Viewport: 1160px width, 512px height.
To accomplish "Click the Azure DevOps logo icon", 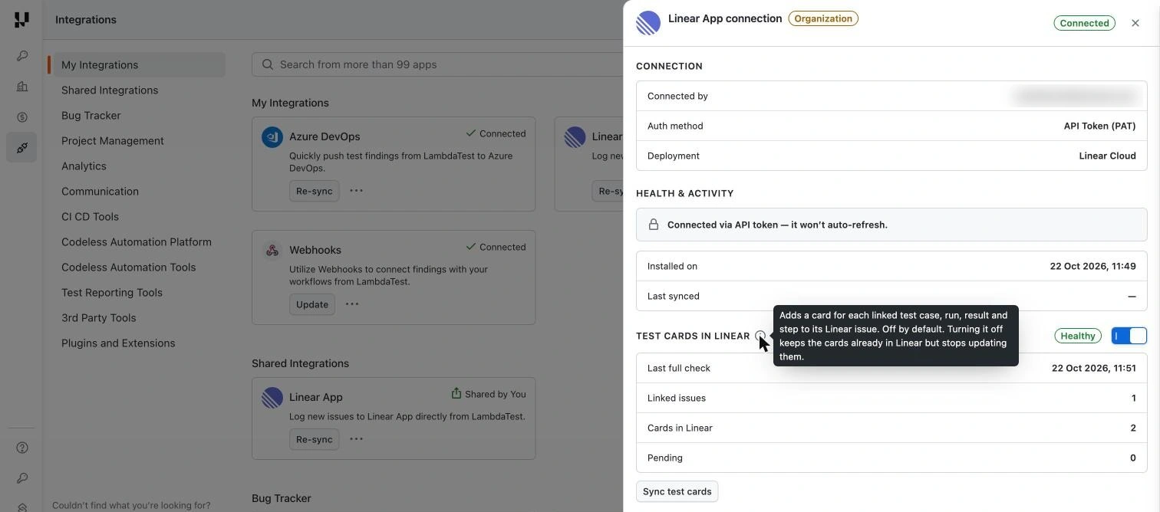I will [272, 137].
